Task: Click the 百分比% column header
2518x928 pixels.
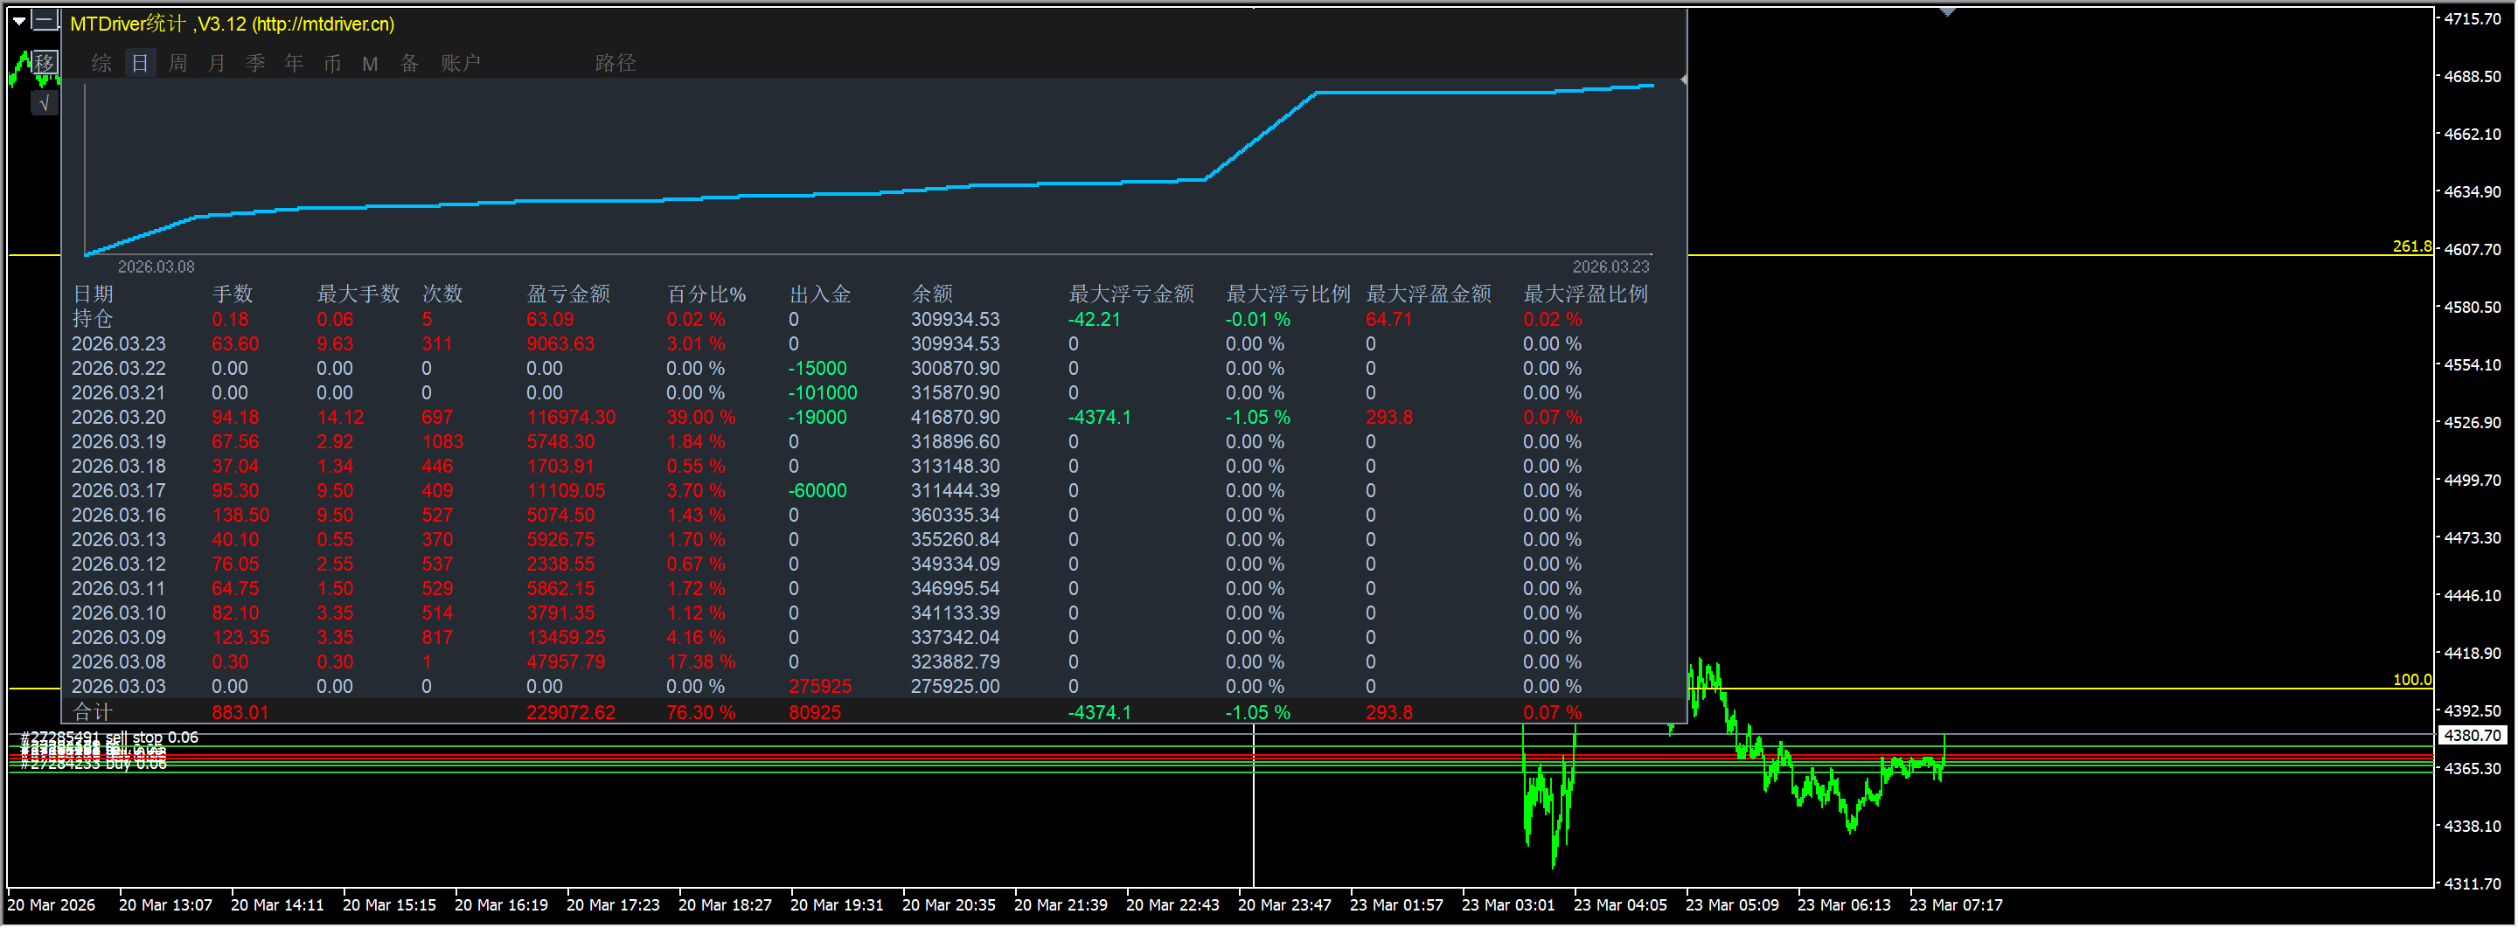Action: coord(706,294)
